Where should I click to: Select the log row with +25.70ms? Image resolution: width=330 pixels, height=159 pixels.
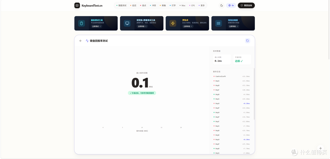[232, 130]
